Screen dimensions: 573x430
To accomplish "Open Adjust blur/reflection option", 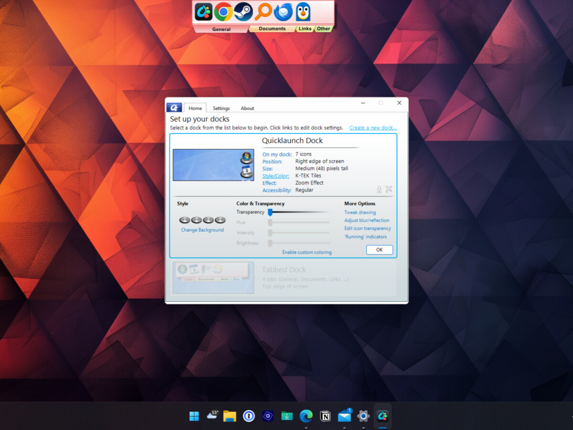I will [367, 220].
